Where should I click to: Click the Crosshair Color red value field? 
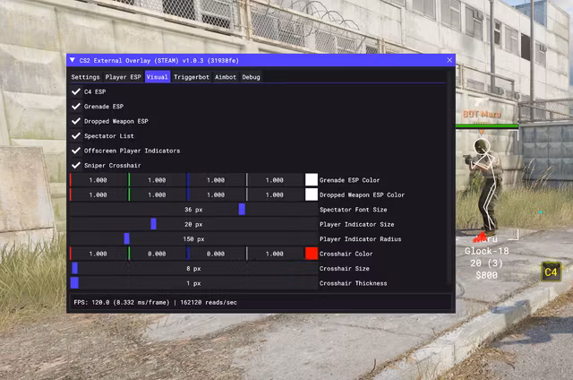point(98,254)
